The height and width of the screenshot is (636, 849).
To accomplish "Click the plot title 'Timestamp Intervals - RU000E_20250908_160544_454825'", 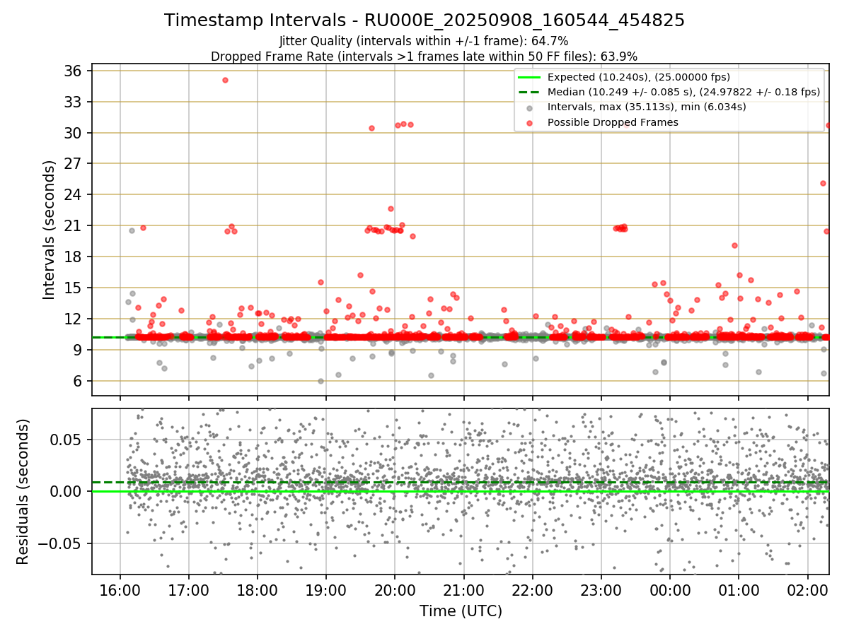I will [x=424, y=20].
